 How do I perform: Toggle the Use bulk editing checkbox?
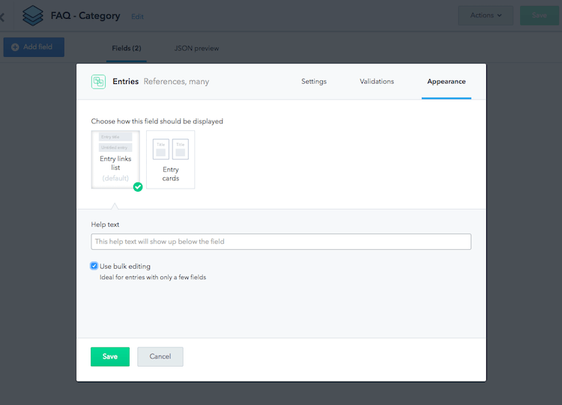(x=94, y=266)
